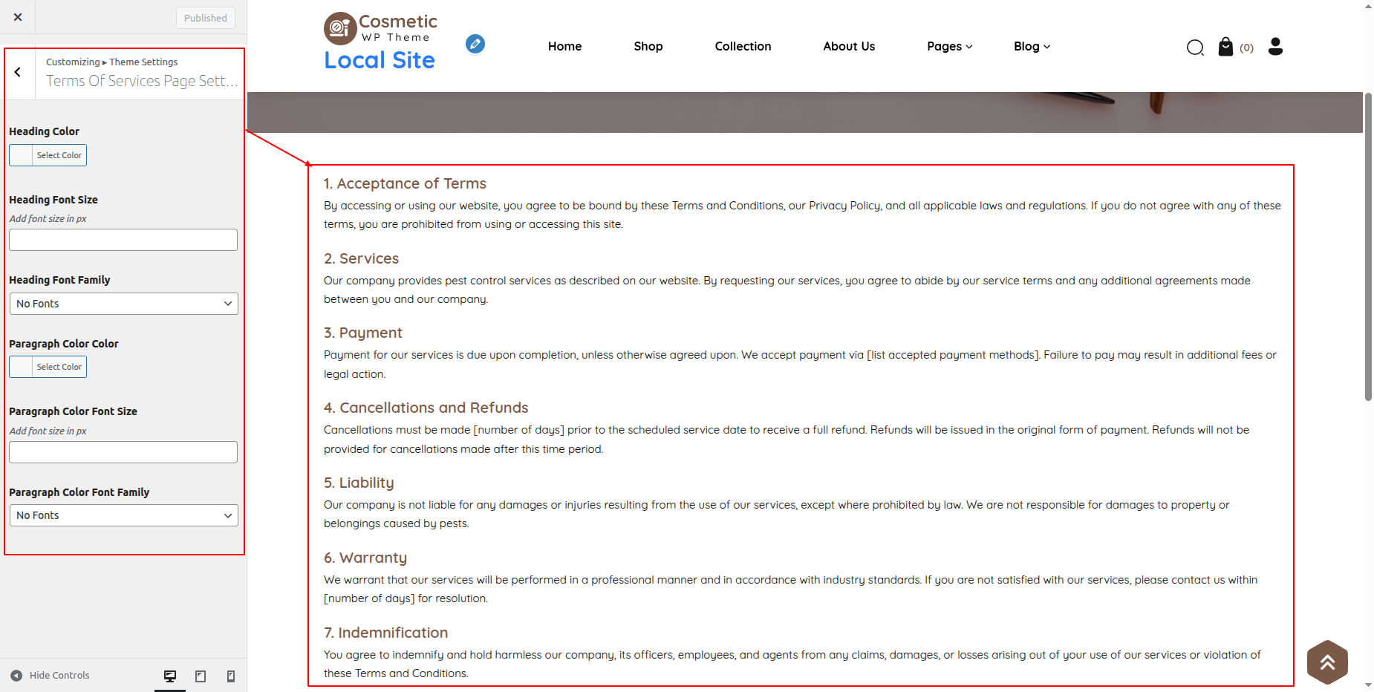Click the Published button

coord(206,18)
